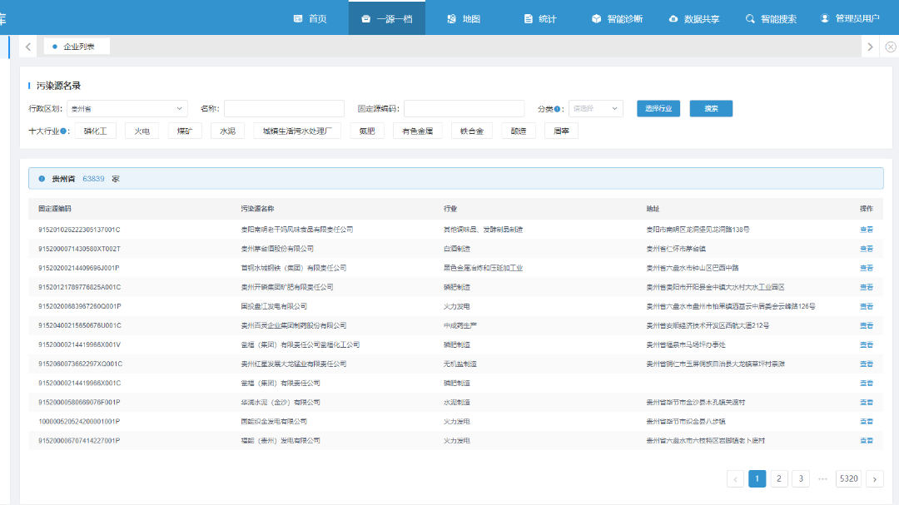Image resolution: width=899 pixels, height=505 pixels.
Task: Click the info icon beside 十大行业
Action: (x=63, y=131)
